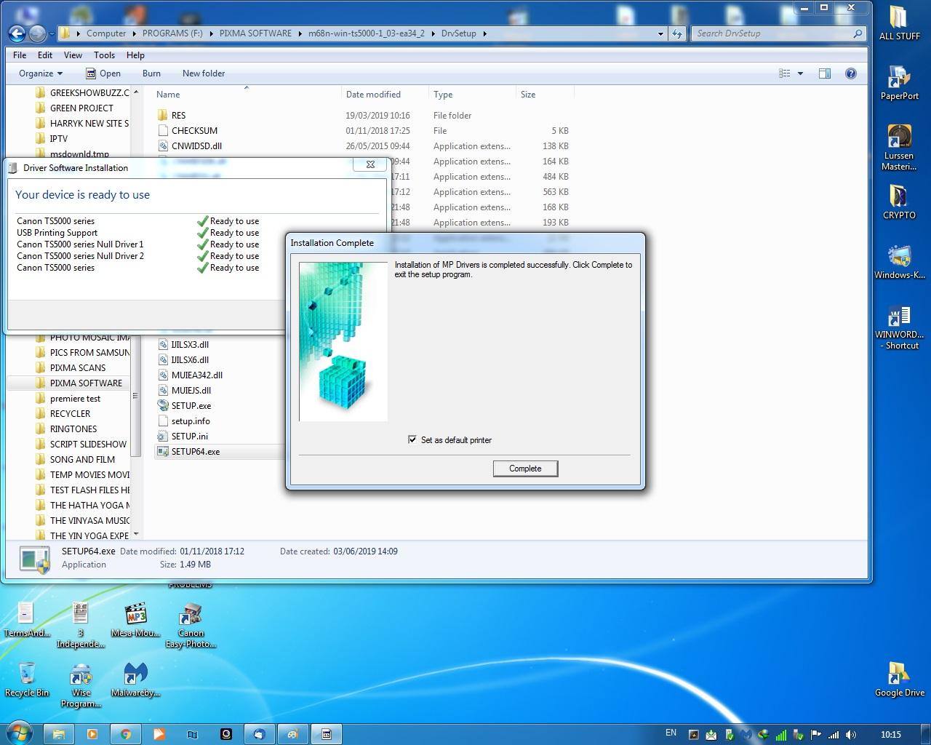Viewport: 931px width, 745px height.
Task: Open the Explorer help icon
Action: [850, 73]
